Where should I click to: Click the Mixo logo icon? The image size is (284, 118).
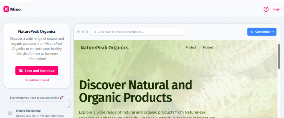(x=6, y=9)
